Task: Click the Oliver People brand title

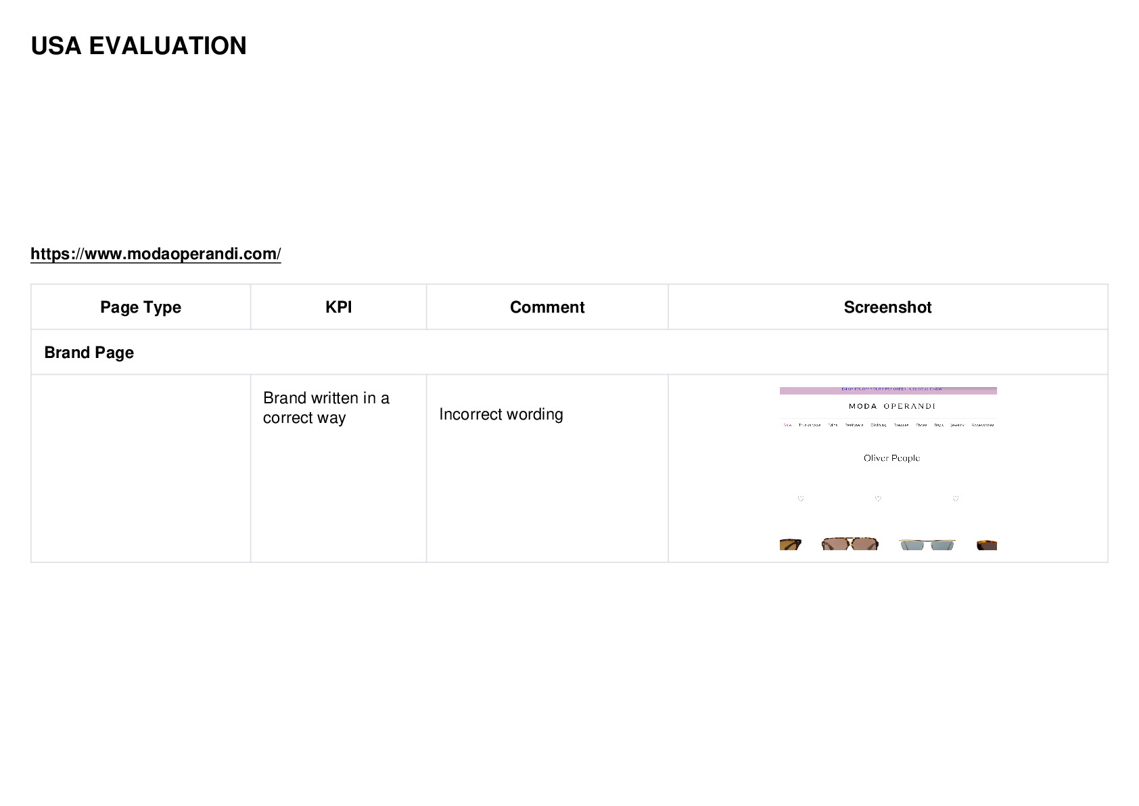Action: (x=891, y=458)
